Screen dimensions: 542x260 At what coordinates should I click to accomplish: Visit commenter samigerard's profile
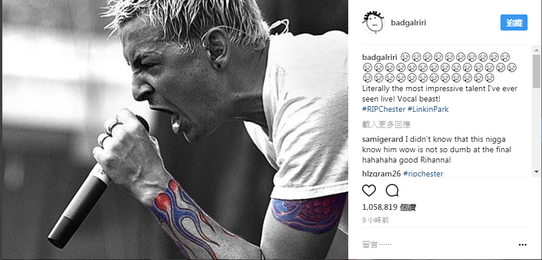click(383, 140)
